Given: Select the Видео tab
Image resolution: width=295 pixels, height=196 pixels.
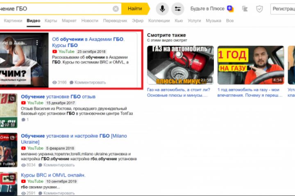Looking at the screenshot, I should tap(34, 21).
